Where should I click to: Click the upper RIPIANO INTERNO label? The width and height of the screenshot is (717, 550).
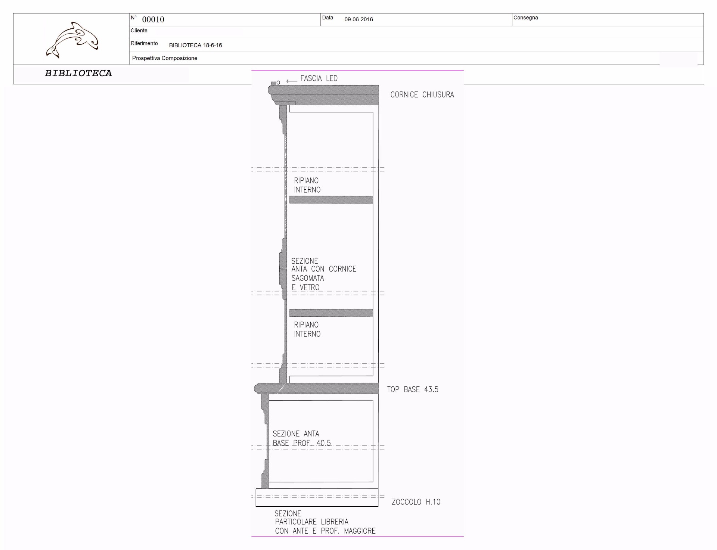(x=307, y=185)
